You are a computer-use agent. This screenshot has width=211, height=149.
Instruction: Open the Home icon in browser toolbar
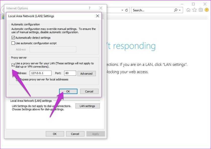tap(188, 10)
